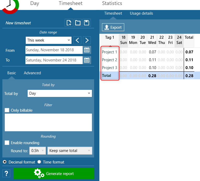Click the To date input field
This screenshot has height=181, width=200.
pos(54,60)
